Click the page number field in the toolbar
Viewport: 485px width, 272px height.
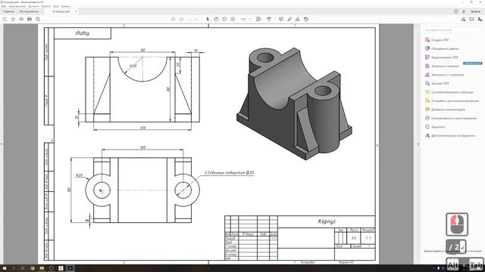pyautogui.click(x=190, y=19)
